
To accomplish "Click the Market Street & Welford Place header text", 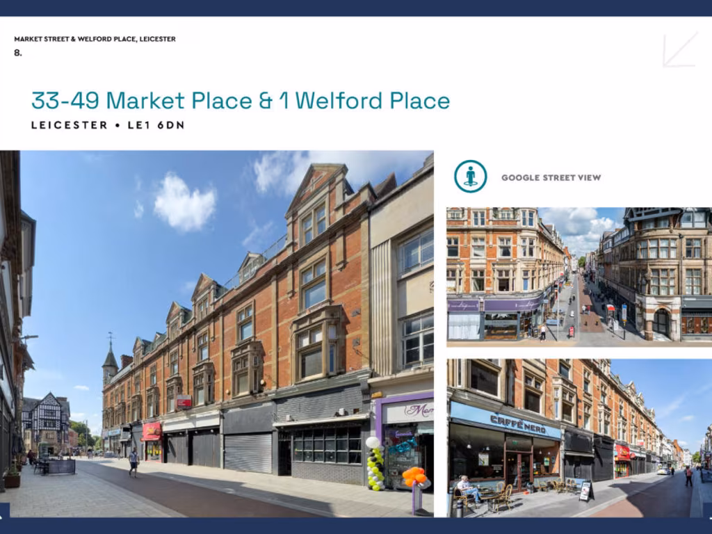I will (95, 39).
